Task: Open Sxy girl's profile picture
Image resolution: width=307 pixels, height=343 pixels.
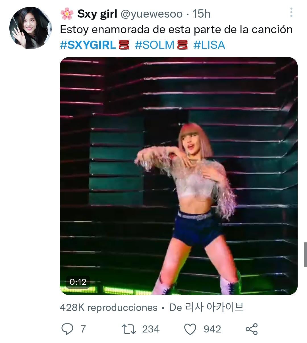Action: pos(30,28)
